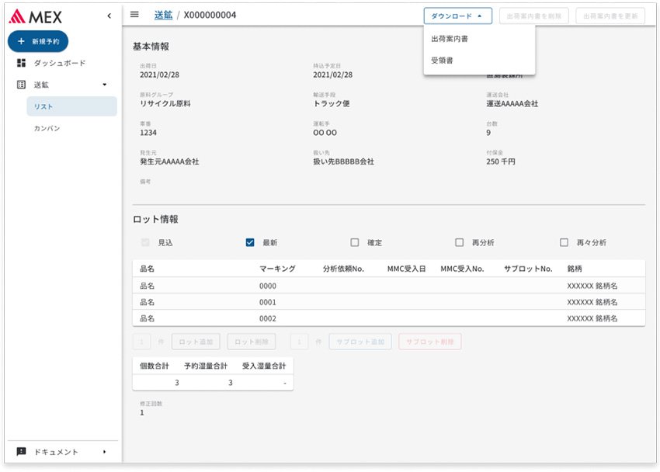The width and height of the screenshot is (660, 472).
Task: Select リスト in the sidebar
Action: (72, 106)
